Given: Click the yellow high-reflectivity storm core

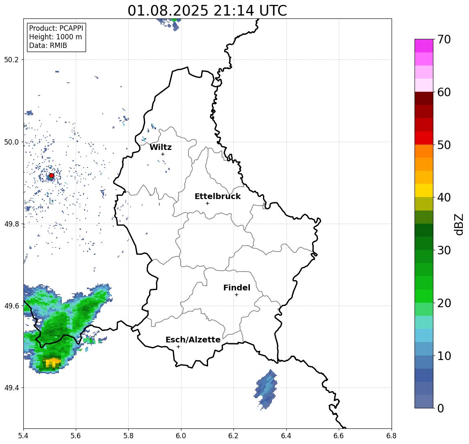Looking at the screenshot, I should tap(53, 362).
